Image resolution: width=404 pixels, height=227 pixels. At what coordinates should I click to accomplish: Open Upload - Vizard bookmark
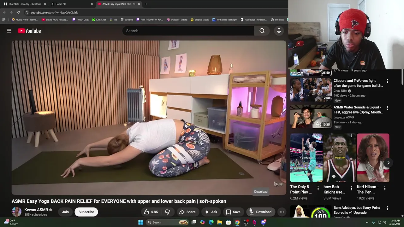(x=177, y=20)
